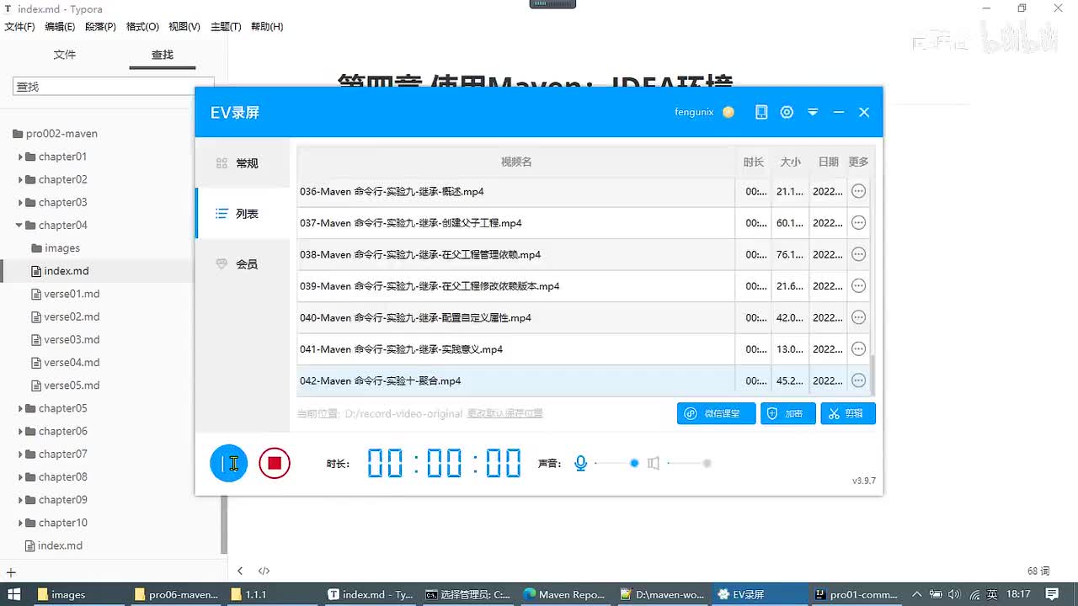Open Maven Repo Edge window in taskbar
Viewport: 1078px width, 606px height.
point(564,594)
